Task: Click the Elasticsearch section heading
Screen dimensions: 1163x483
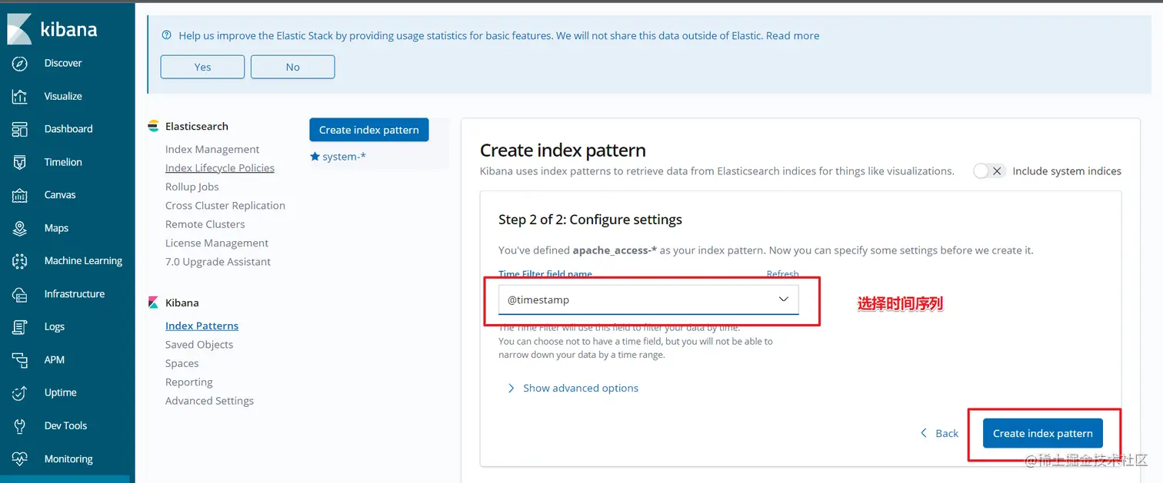Action: 197,126
